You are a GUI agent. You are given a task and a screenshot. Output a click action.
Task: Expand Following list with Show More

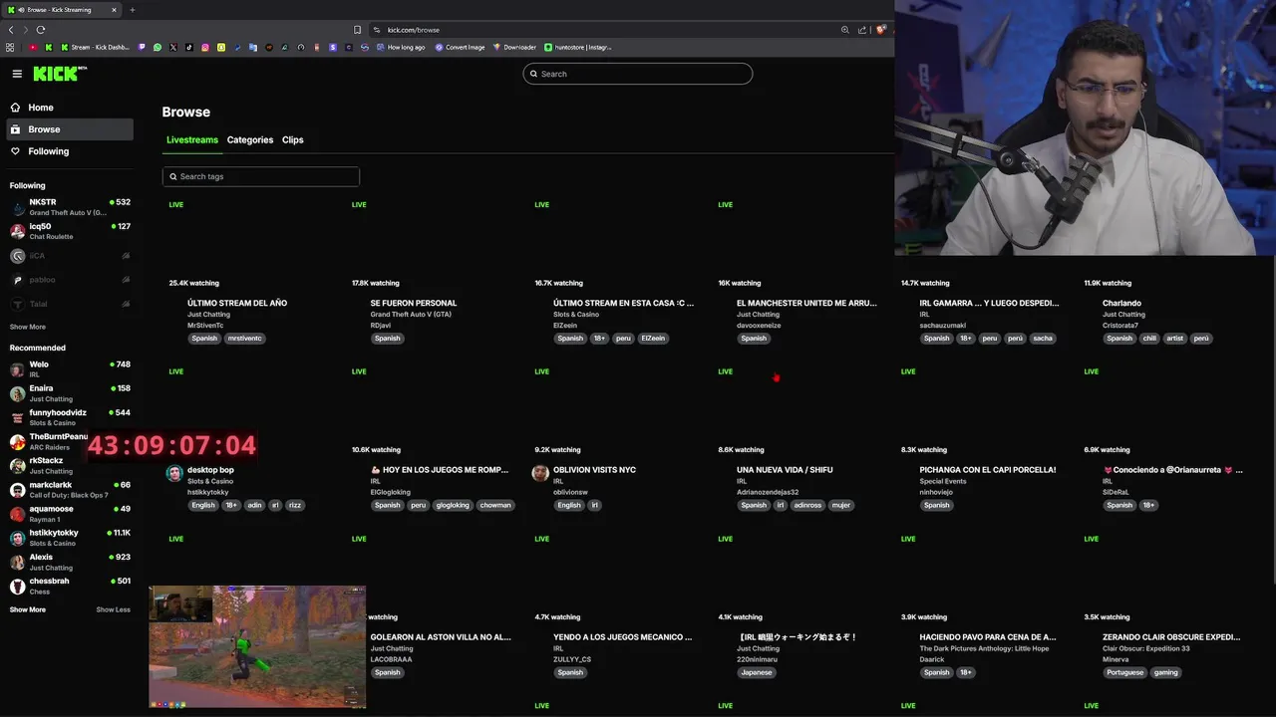point(28,327)
